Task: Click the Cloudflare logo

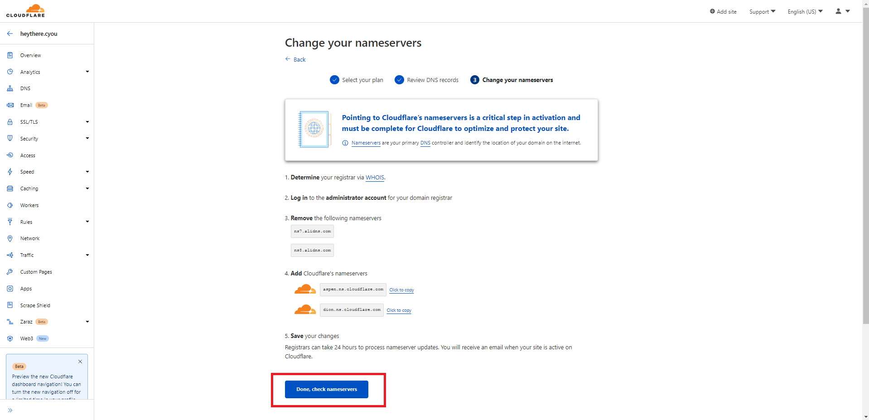Action: [25, 11]
